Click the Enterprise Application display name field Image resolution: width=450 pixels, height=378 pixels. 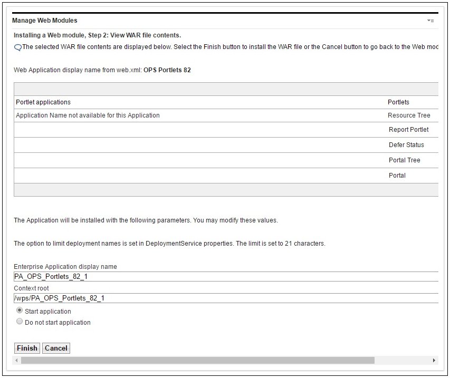point(226,276)
